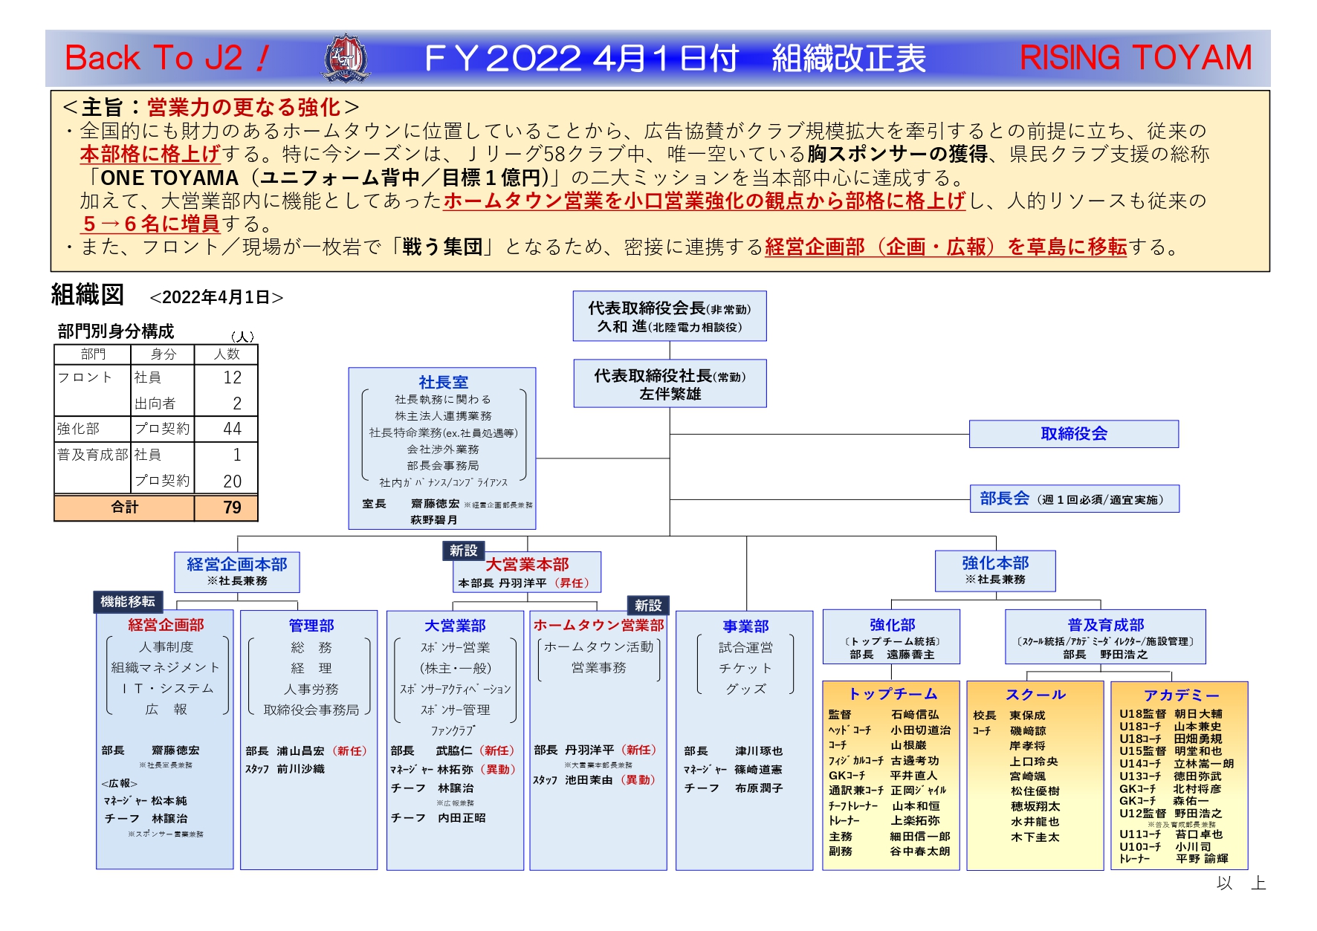Click the underlined '5→6名に増員' text
The height and width of the screenshot is (931, 1317).
point(151,224)
